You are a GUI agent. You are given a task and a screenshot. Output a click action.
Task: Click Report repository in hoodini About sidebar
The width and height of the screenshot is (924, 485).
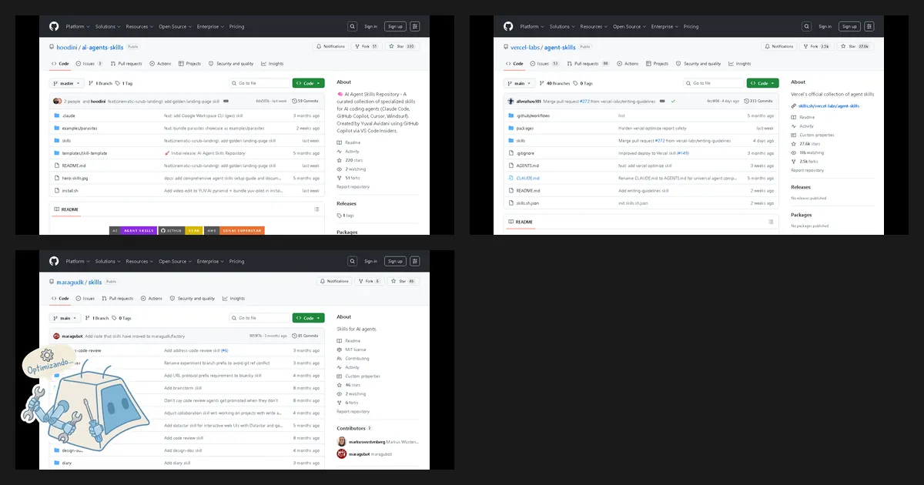[x=353, y=186]
